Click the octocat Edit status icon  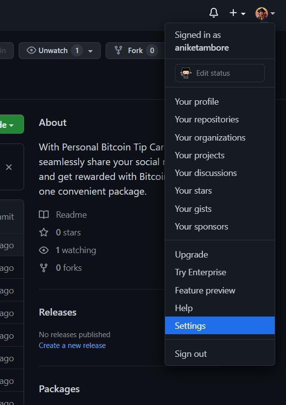pyautogui.click(x=186, y=73)
